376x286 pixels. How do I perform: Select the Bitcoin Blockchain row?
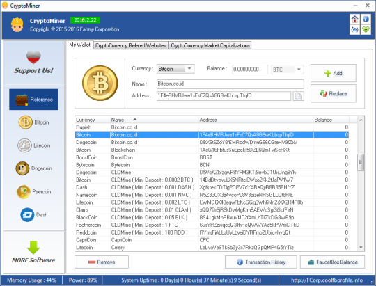(212, 150)
